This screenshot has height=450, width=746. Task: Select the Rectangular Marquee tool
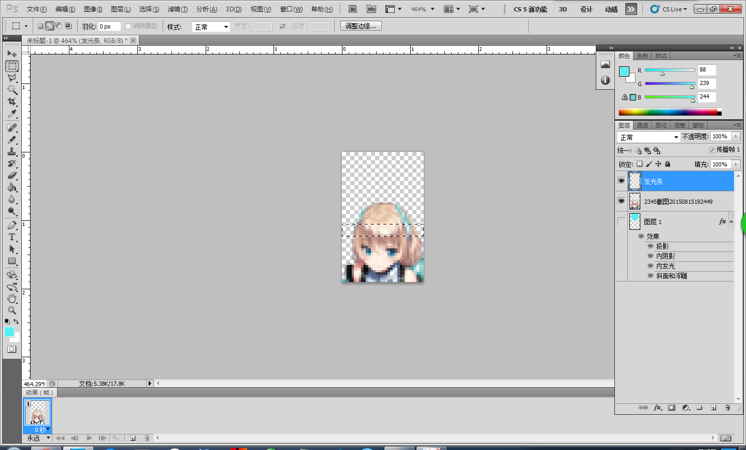(x=12, y=66)
